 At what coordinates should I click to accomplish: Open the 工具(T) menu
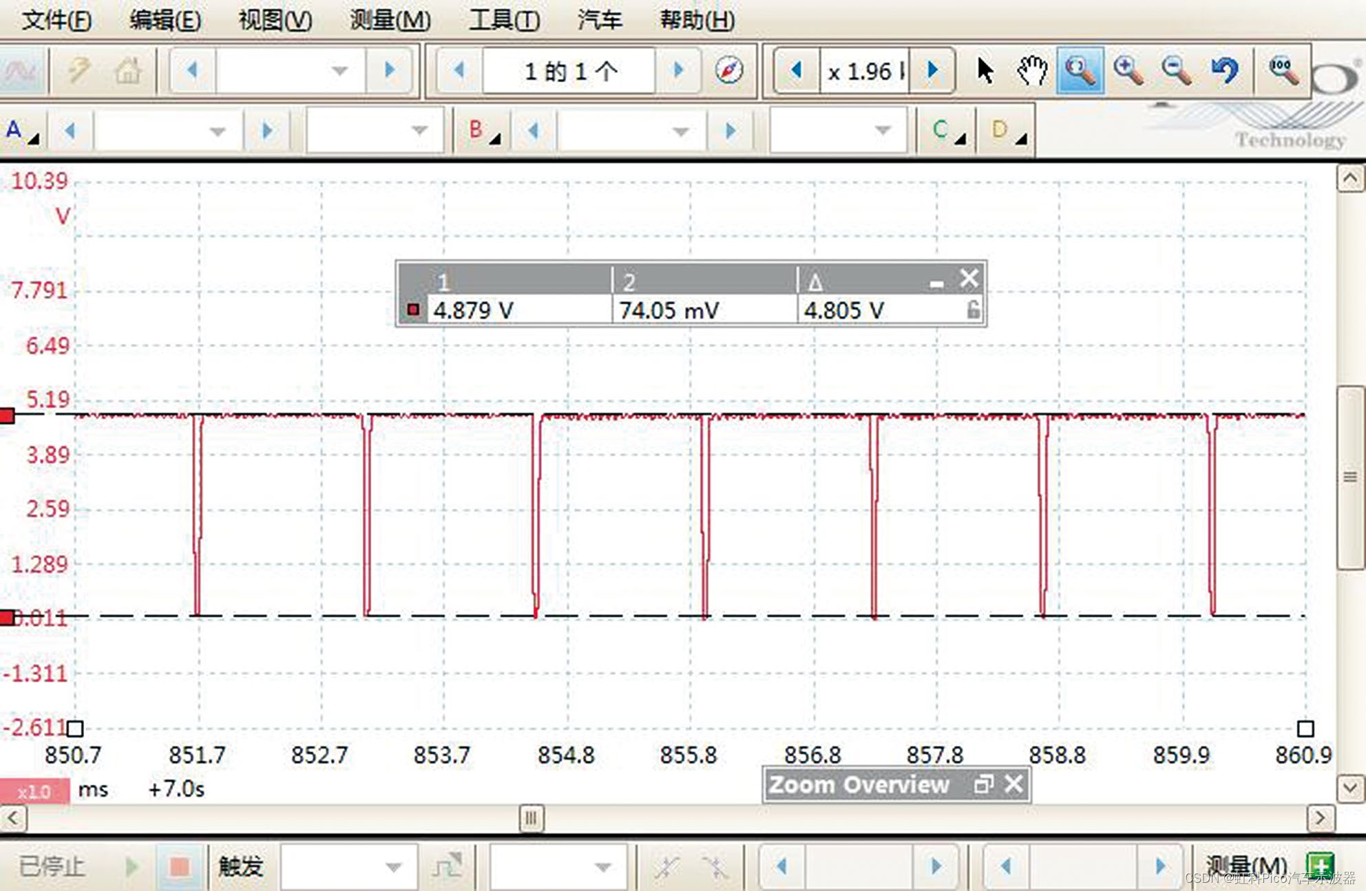(x=504, y=19)
